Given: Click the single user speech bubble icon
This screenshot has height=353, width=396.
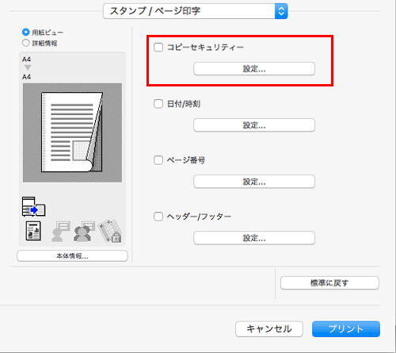Looking at the screenshot, I should (x=61, y=232).
